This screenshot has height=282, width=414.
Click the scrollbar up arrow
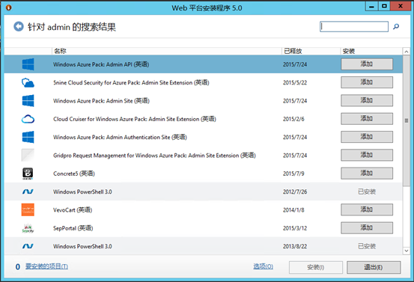[x=407, y=52]
